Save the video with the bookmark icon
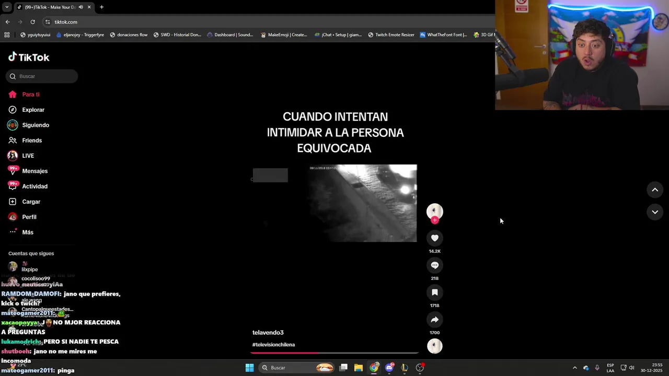 [434, 292]
